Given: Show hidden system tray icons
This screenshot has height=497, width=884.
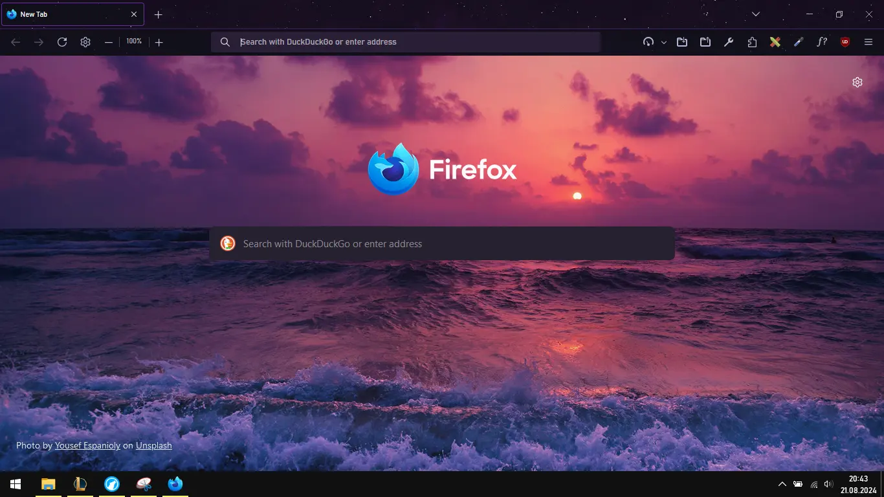Looking at the screenshot, I should pyautogui.click(x=782, y=484).
